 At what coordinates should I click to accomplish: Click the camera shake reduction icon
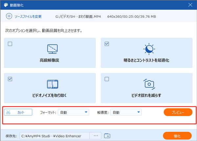[x=149, y=84]
